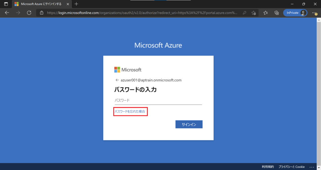Minimize the browser window

[292, 4]
